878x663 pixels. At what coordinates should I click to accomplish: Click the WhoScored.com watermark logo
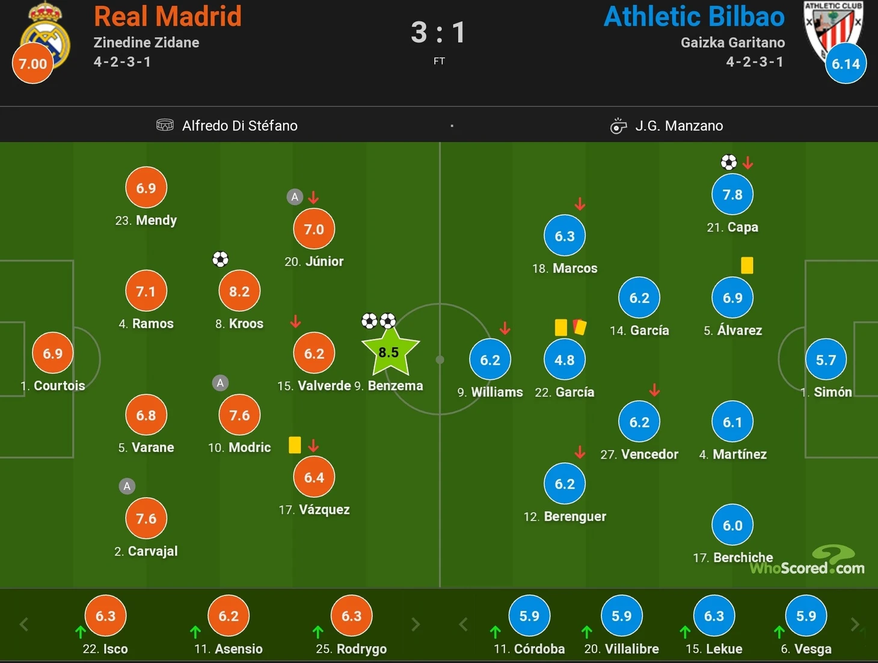tap(808, 561)
